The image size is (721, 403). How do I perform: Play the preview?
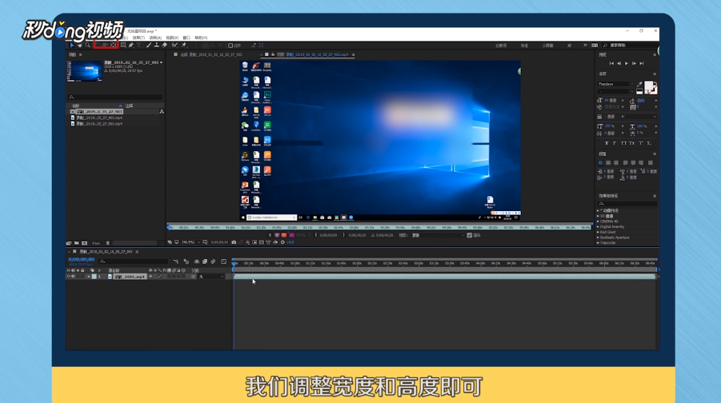[627, 63]
